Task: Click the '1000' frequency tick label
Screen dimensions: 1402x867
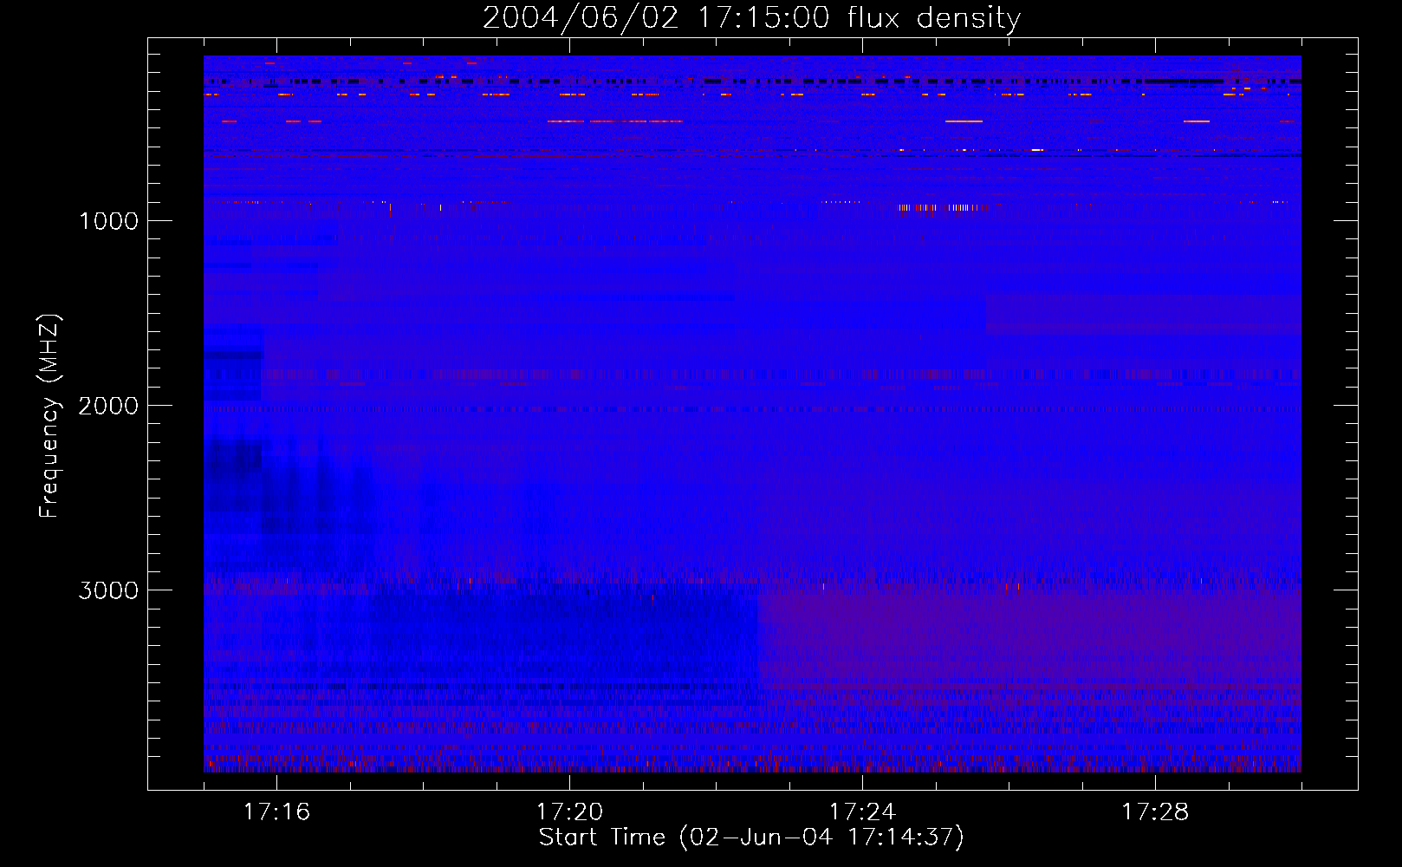Action: 109,221
